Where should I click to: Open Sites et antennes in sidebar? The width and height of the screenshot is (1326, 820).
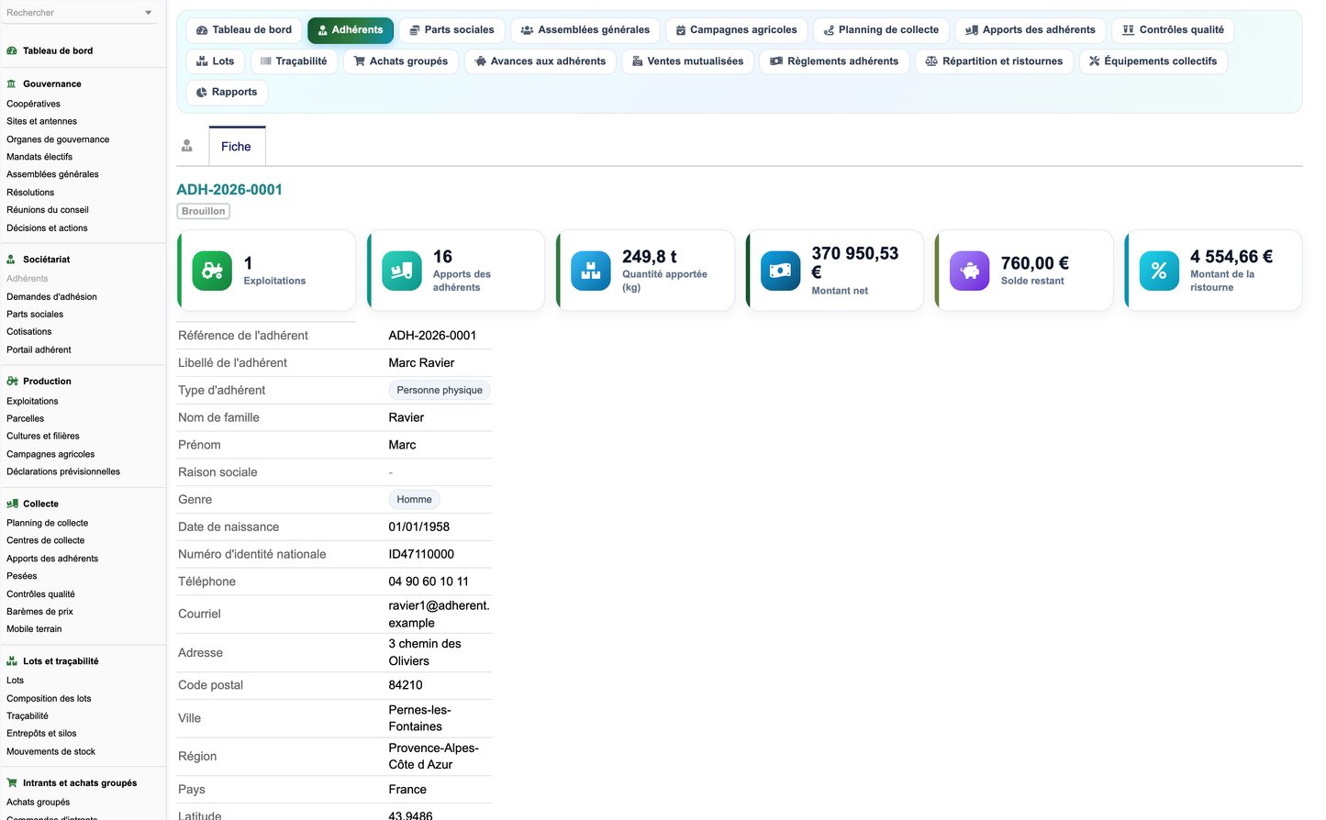coord(41,121)
